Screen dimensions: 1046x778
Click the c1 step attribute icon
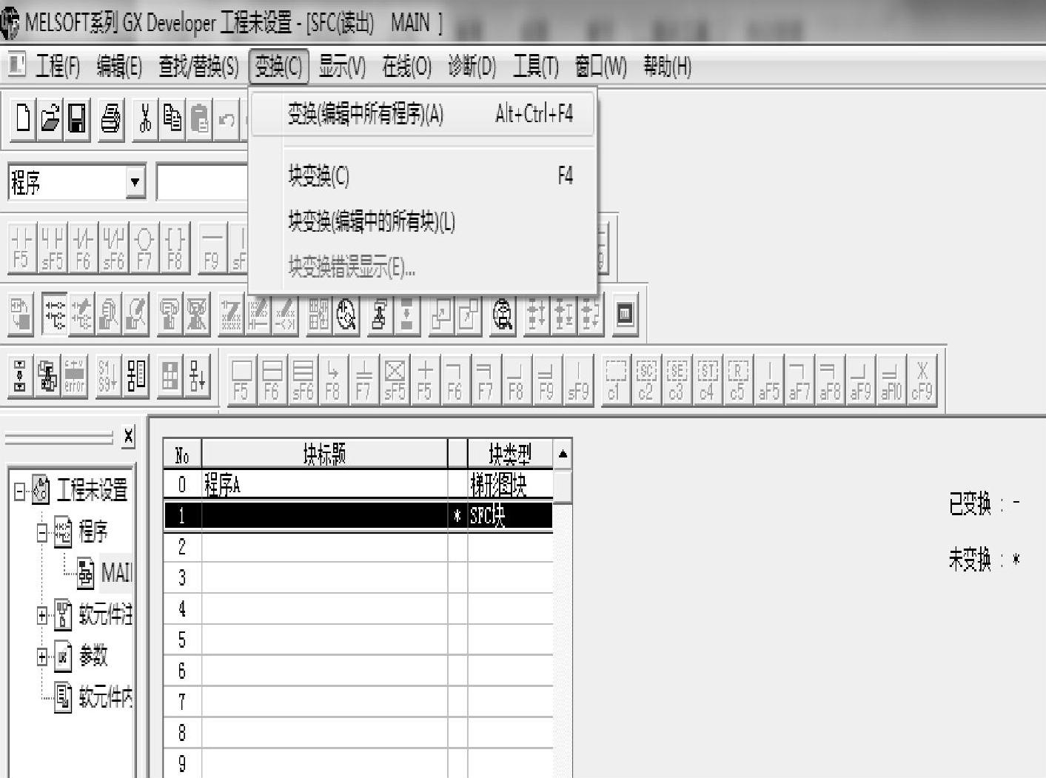(614, 380)
